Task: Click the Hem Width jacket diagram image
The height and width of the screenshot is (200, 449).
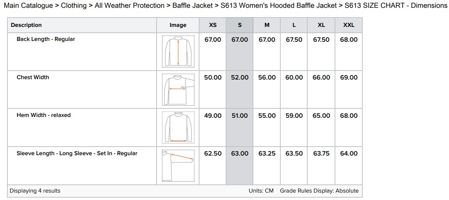Action: coord(178,127)
